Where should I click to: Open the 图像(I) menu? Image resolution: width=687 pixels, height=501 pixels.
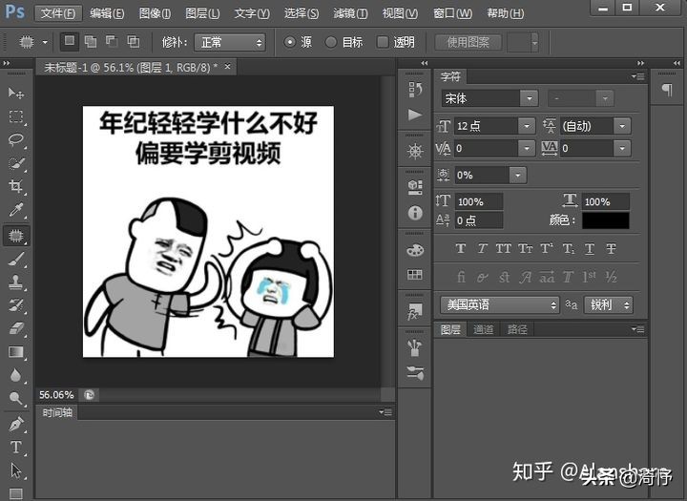click(155, 13)
